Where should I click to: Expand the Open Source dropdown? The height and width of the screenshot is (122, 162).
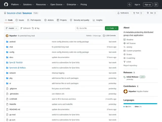click(57, 5)
